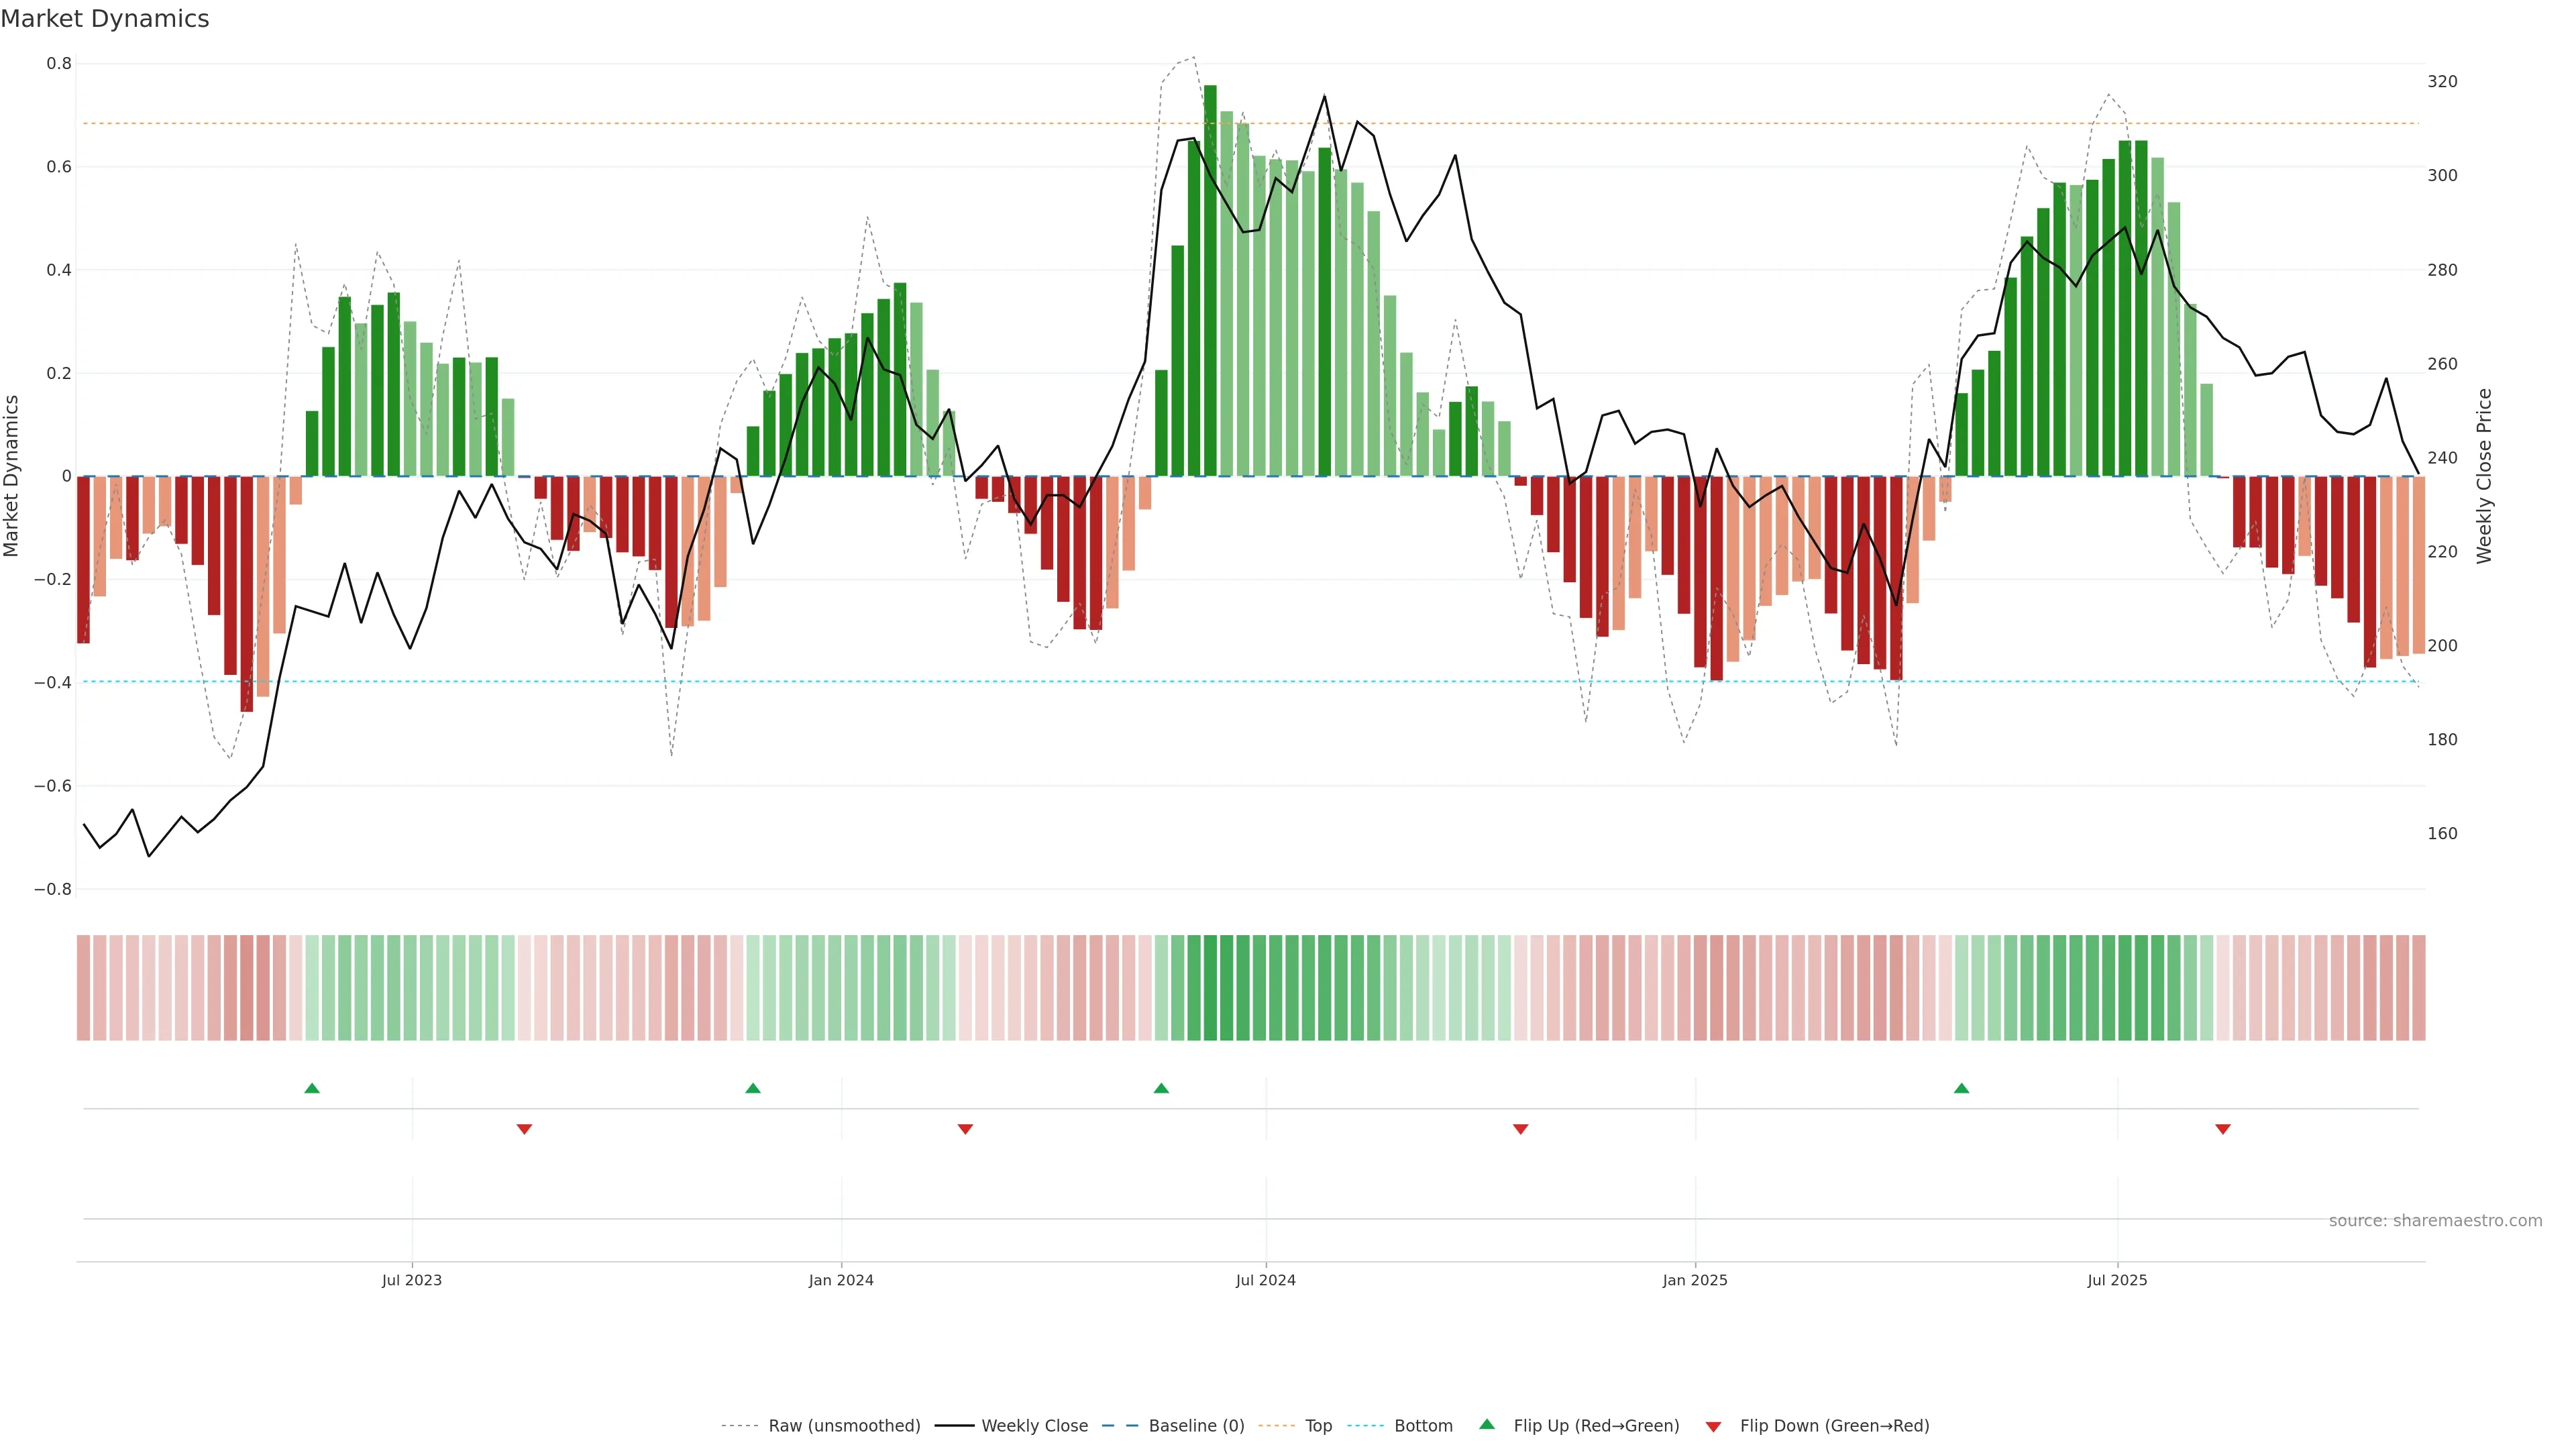Click the Weekly Close Price axis title
The width and height of the screenshot is (2576, 1449).
coord(2484,476)
